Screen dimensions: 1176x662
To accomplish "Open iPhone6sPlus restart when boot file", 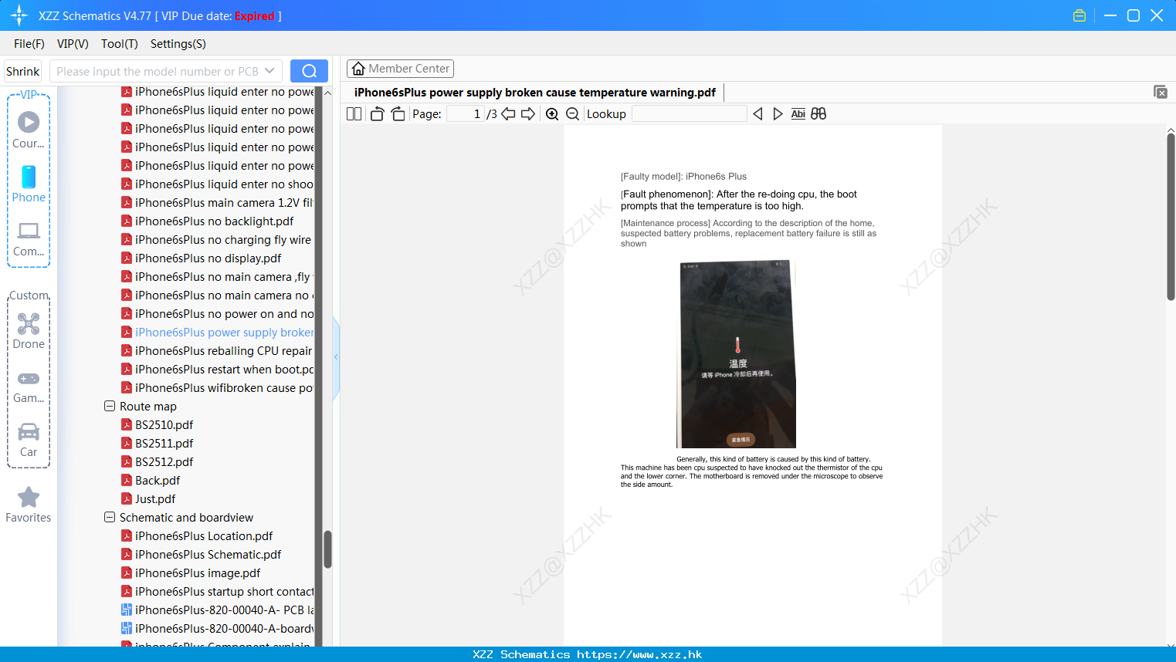I will [218, 370].
